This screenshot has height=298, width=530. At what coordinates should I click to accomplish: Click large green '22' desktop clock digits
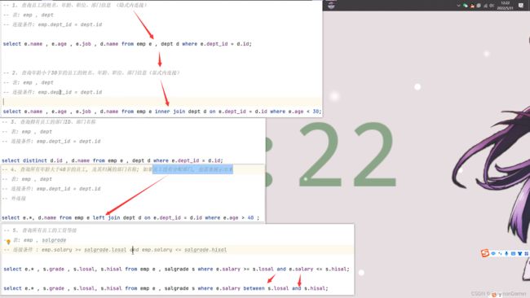click(347, 154)
